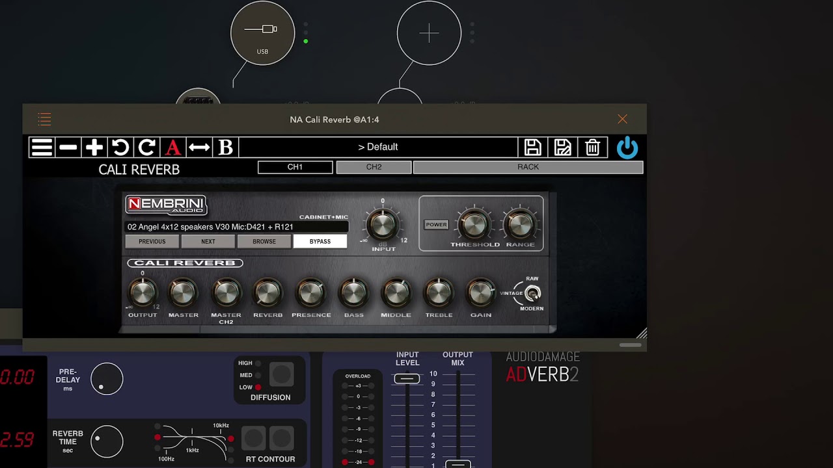
Task: Click the PREVIOUS cabinet button
Action: tap(152, 241)
